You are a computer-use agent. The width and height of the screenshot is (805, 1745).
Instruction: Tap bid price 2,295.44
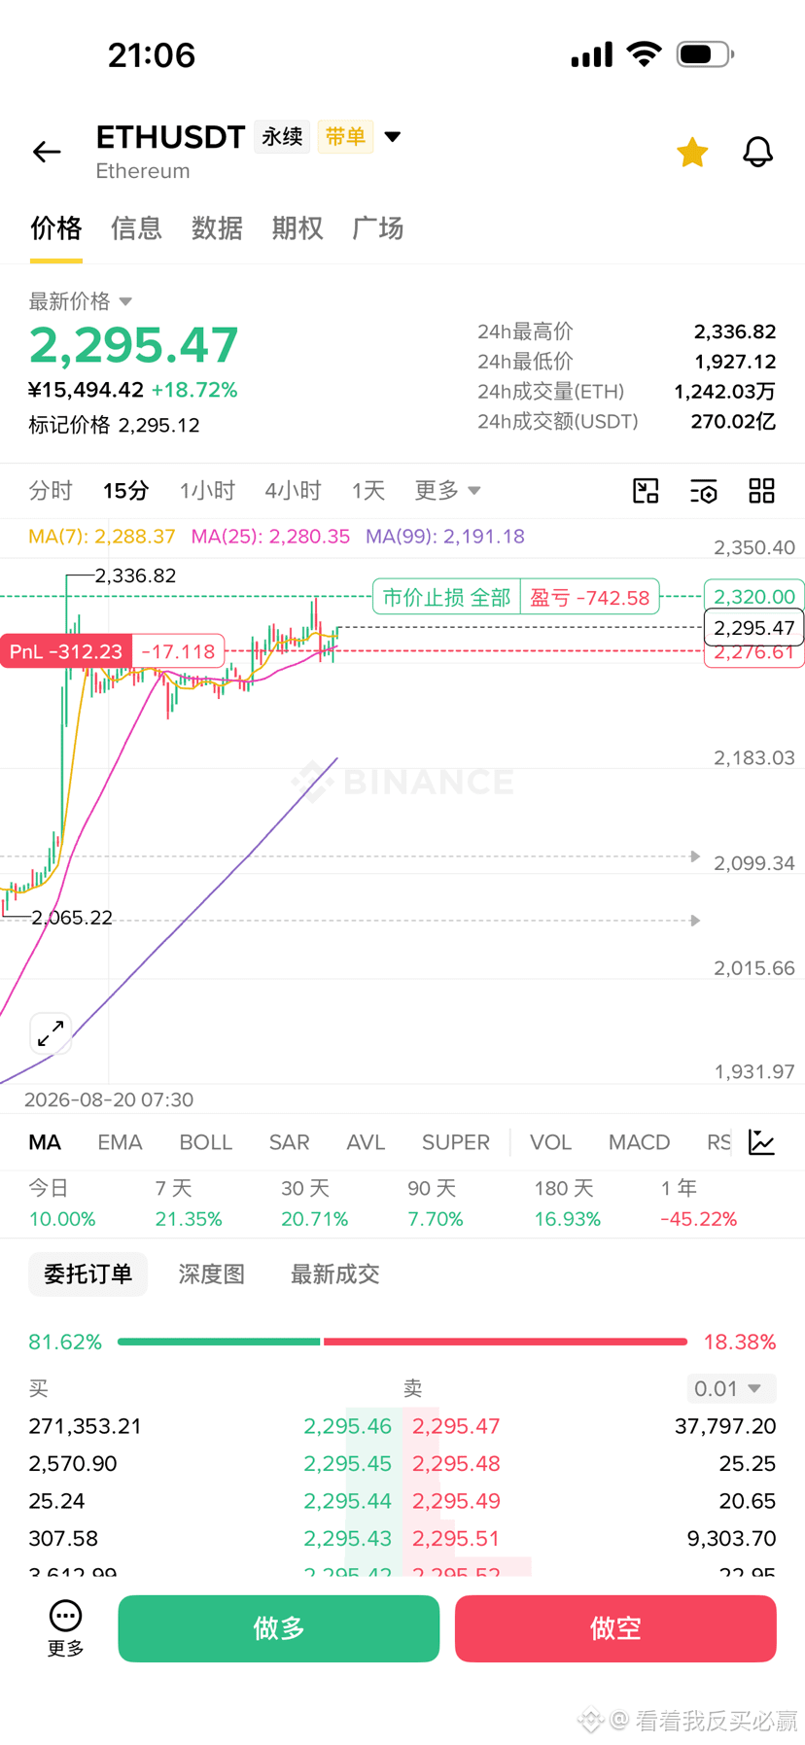coord(347,1501)
